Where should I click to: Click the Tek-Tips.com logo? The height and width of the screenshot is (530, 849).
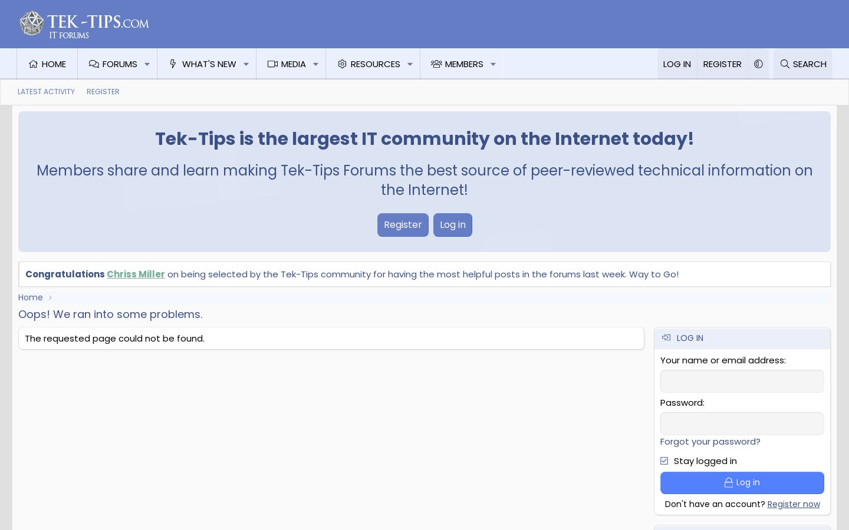point(84,24)
